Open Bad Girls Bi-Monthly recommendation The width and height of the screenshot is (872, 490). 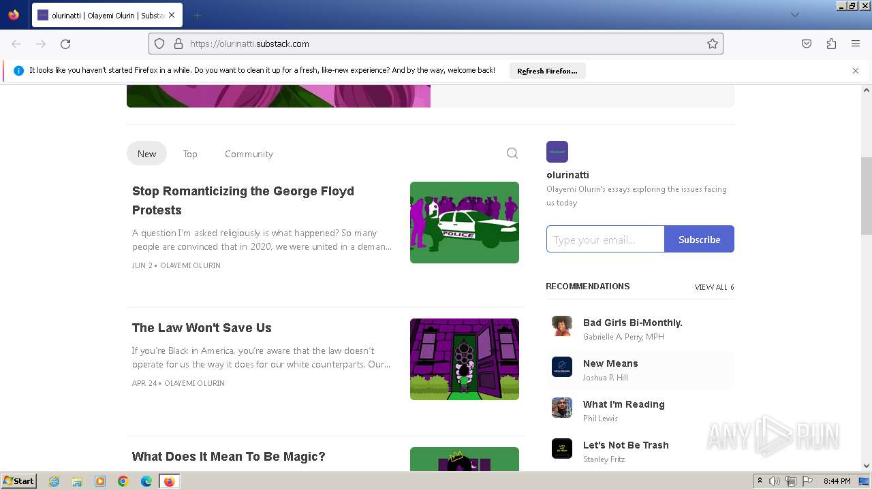632,323
